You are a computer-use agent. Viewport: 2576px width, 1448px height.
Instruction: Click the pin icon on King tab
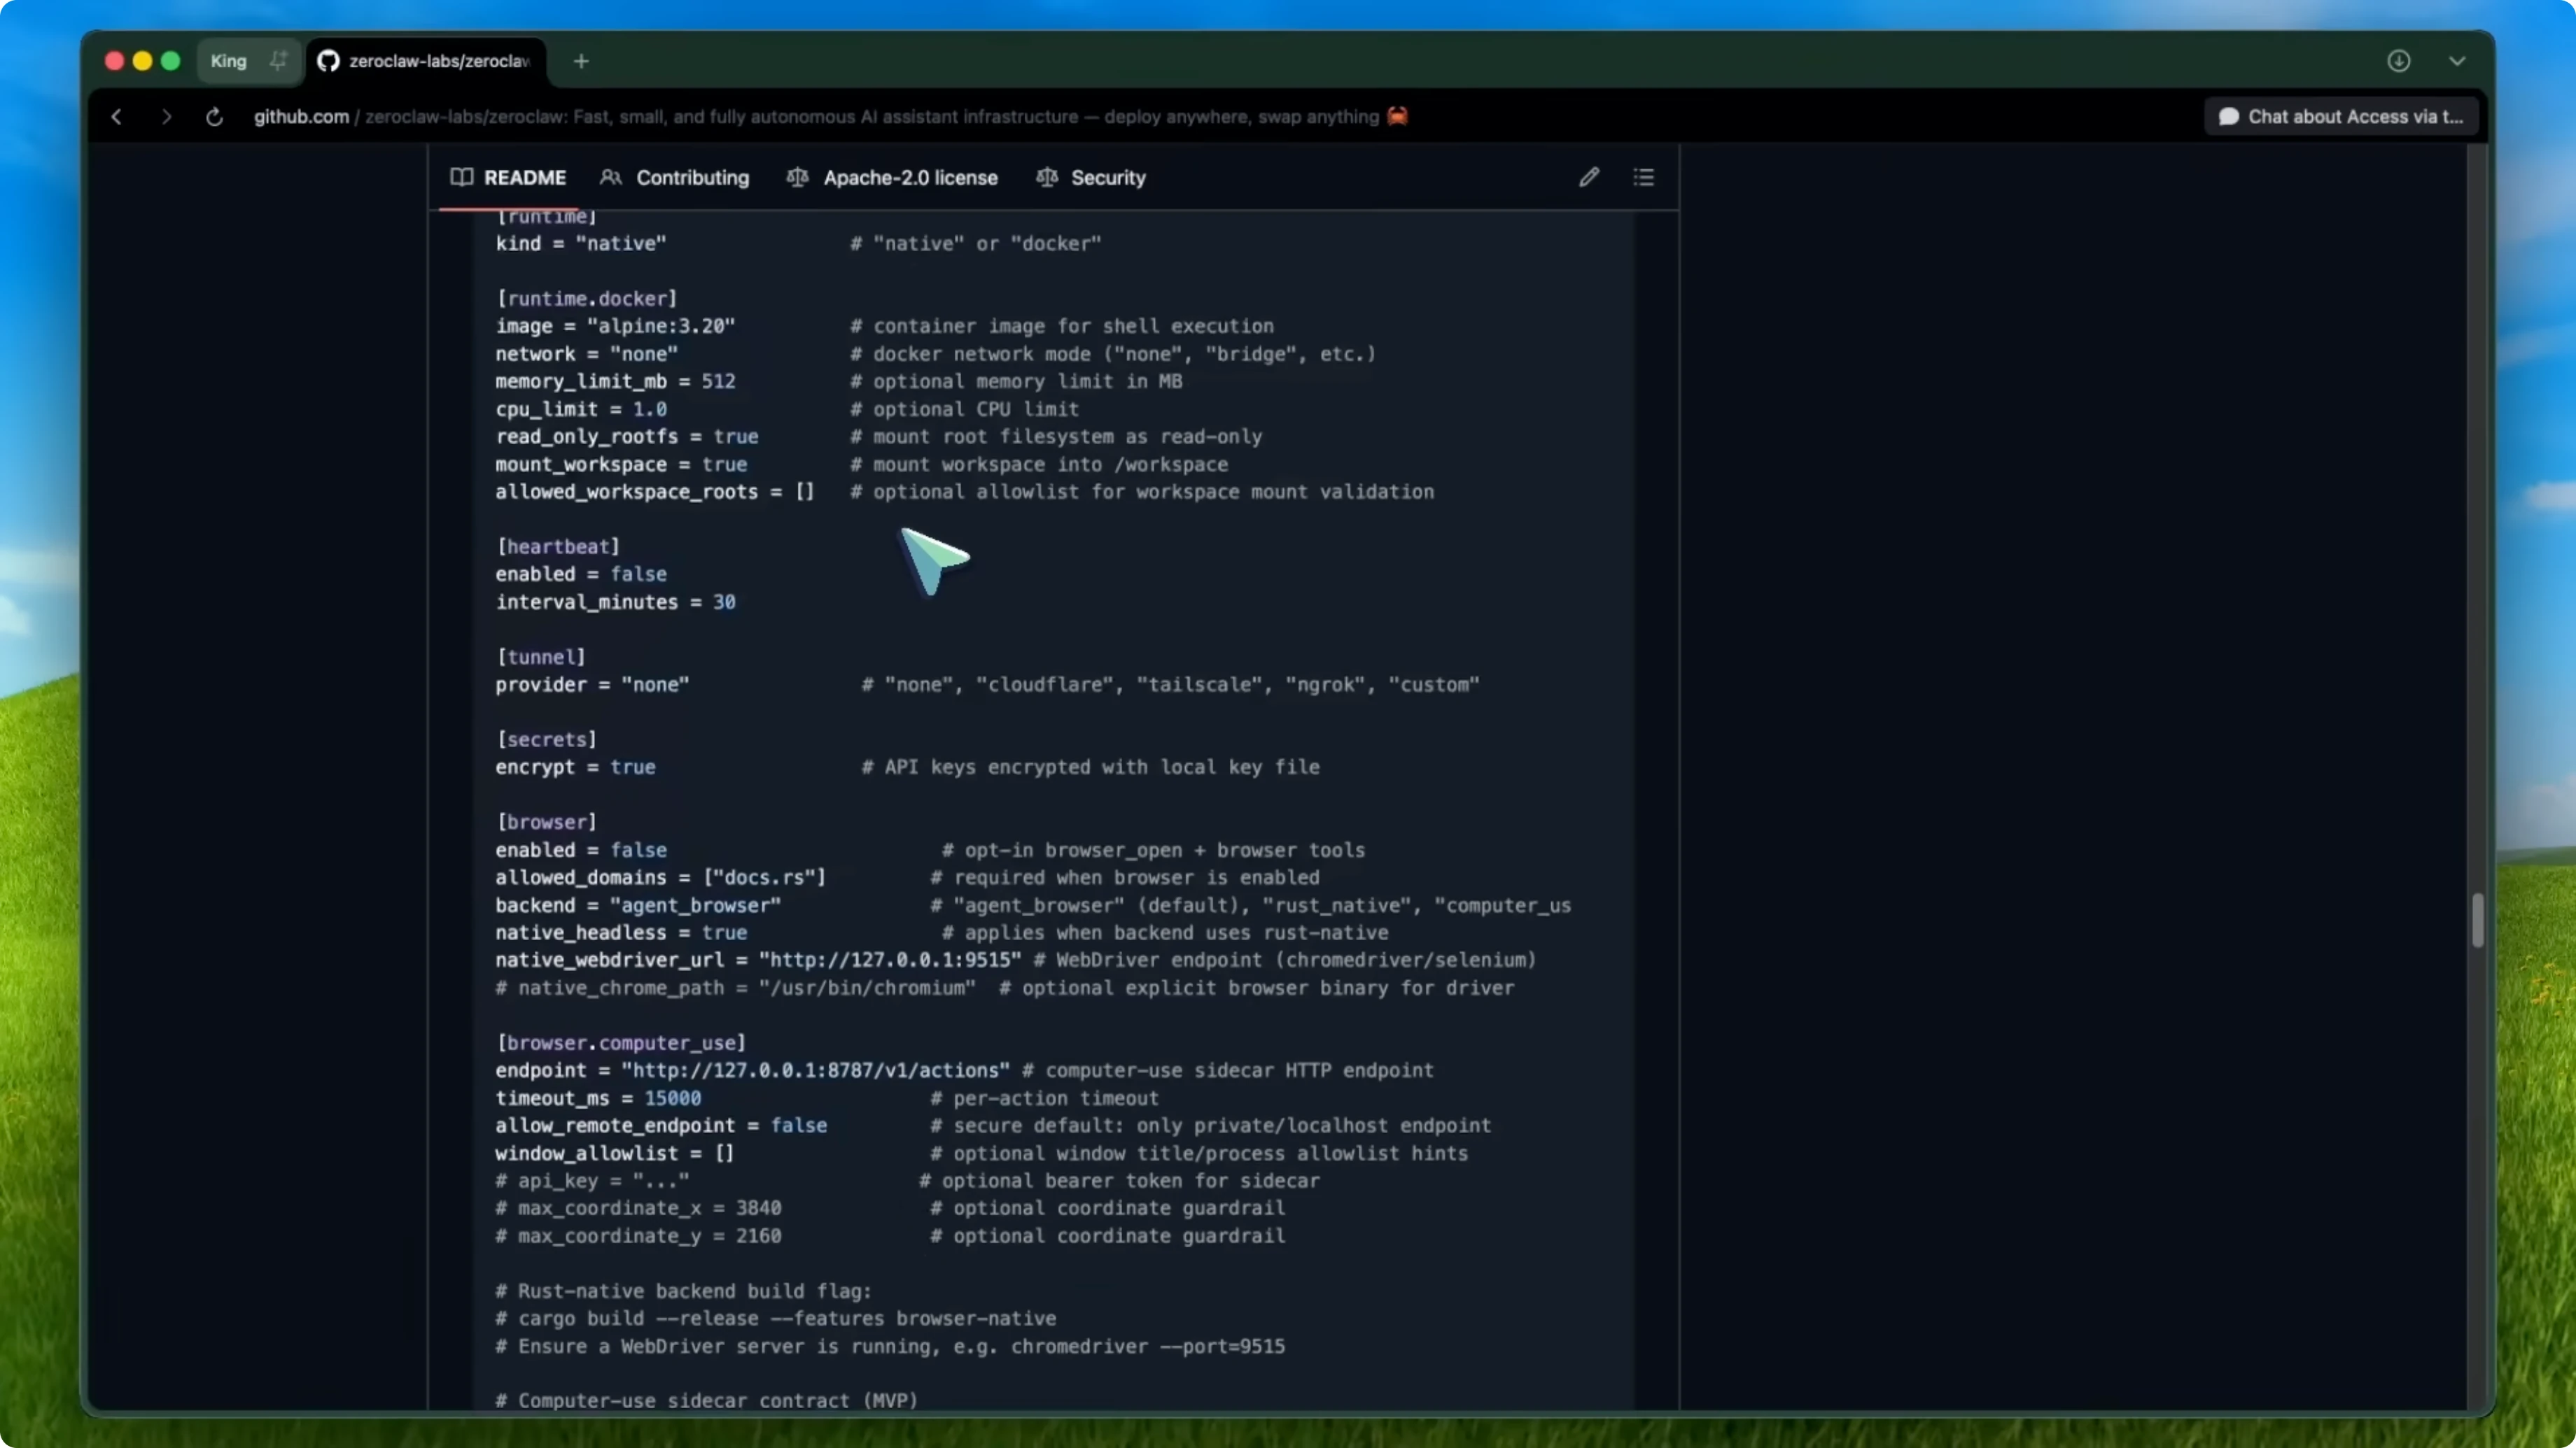pos(278,61)
